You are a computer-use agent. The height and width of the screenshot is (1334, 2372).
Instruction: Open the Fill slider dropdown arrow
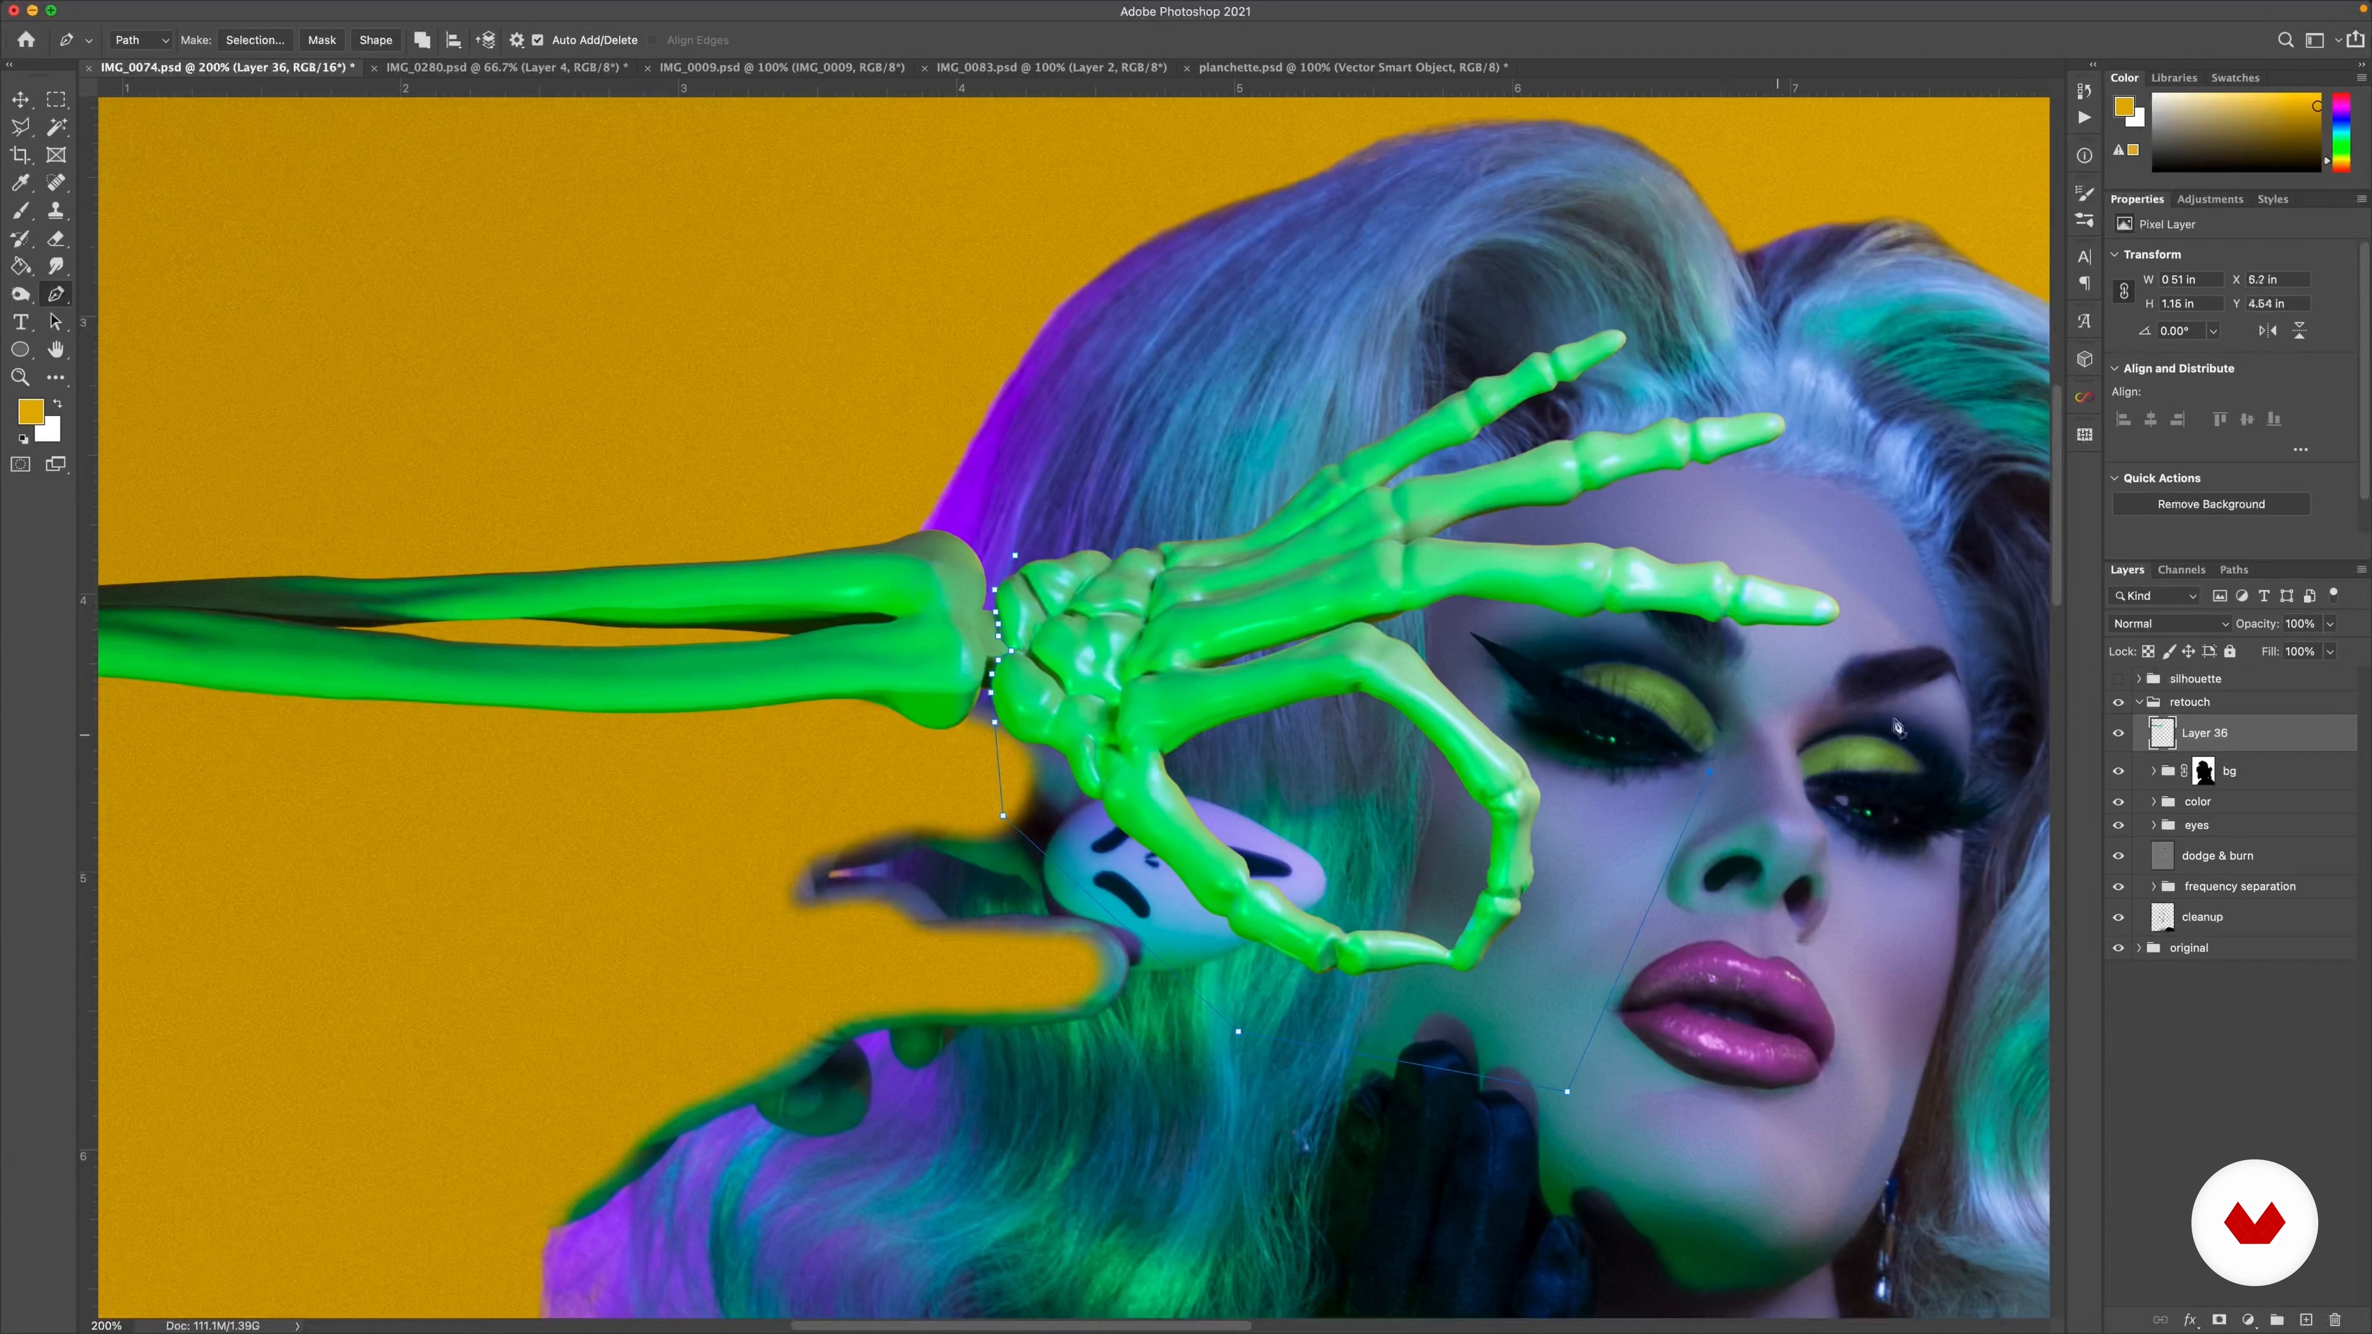click(x=2329, y=651)
